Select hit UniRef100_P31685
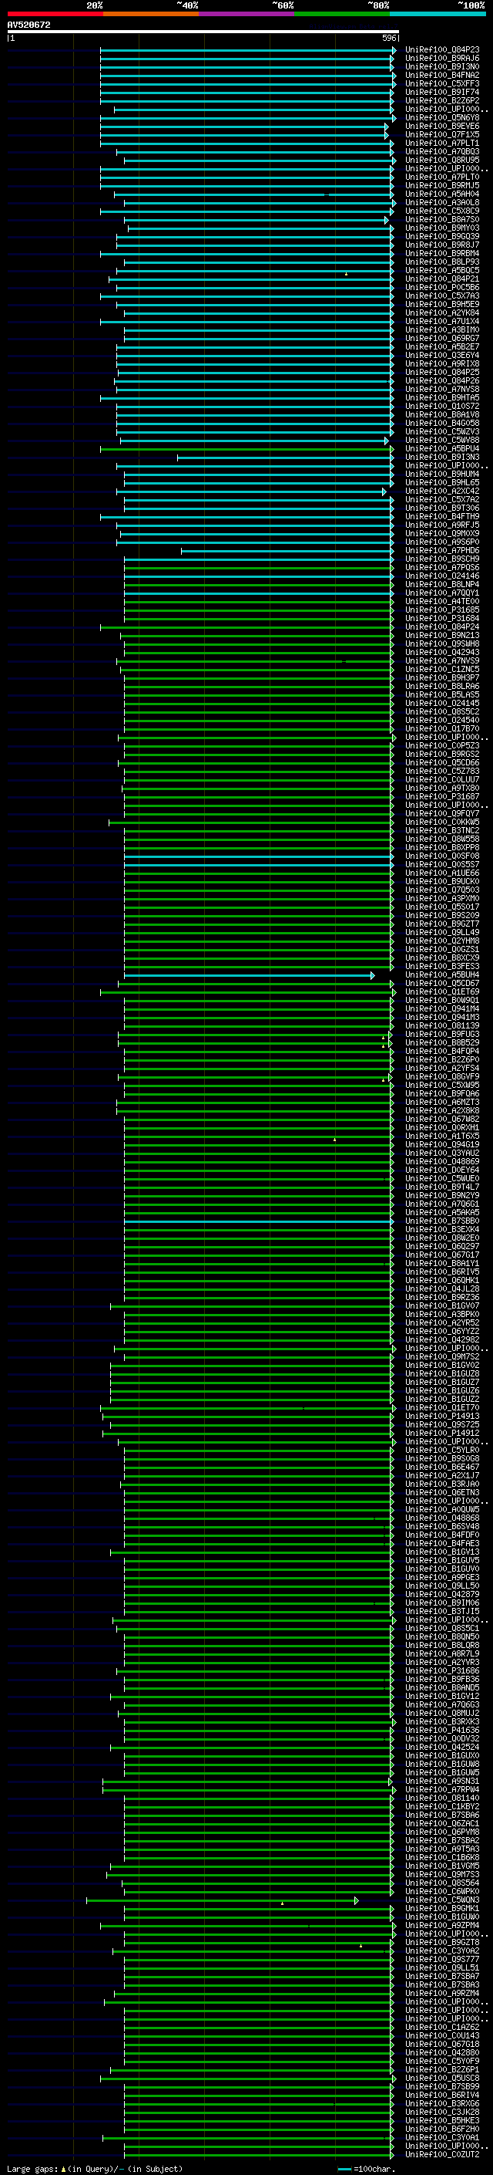493x2175 pixels. click(442, 610)
